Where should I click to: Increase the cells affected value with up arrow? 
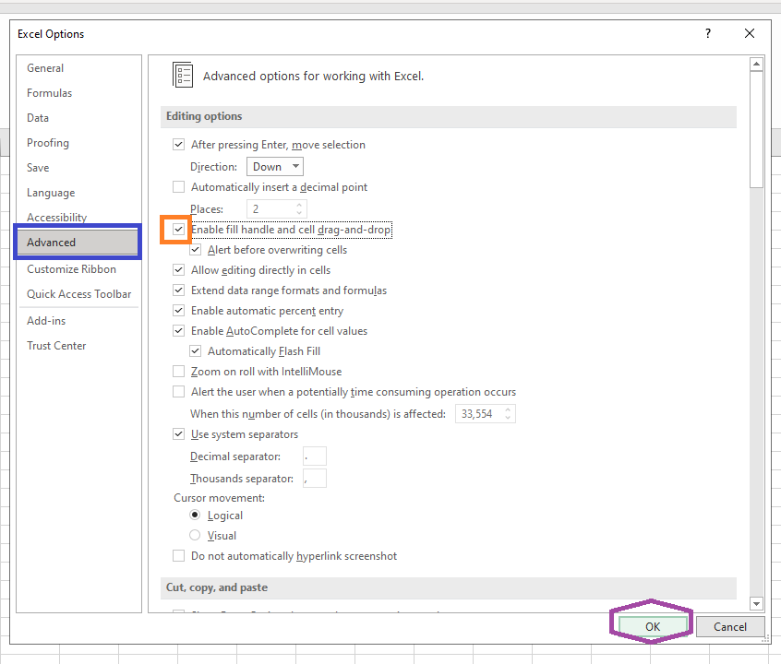(508, 409)
